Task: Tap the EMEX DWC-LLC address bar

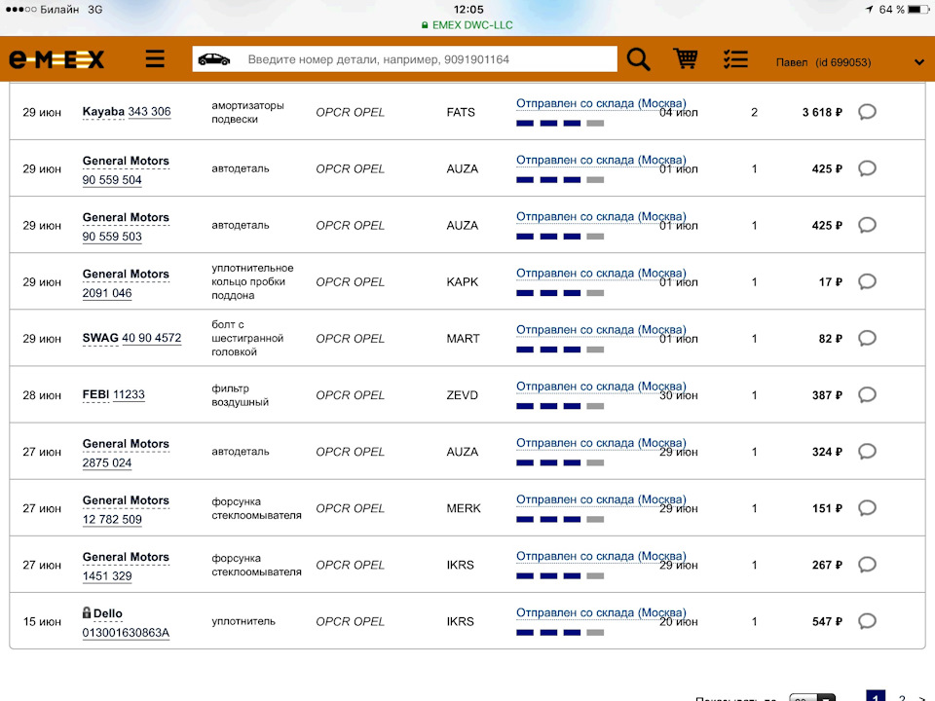Action: pos(467,25)
